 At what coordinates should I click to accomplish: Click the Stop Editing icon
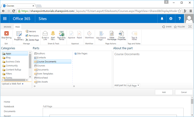(x=6, y=34)
